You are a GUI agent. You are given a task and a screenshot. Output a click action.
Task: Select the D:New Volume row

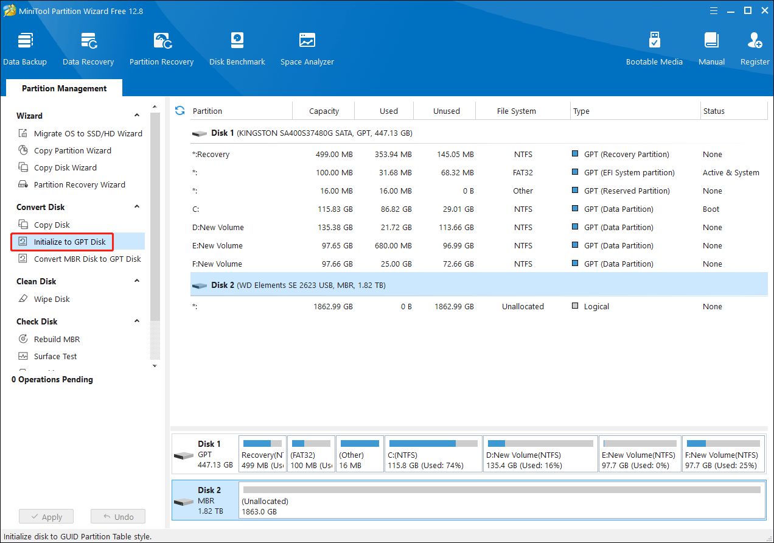coord(479,227)
